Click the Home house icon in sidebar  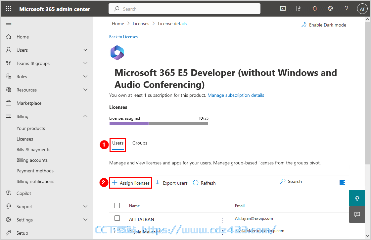click(9, 37)
